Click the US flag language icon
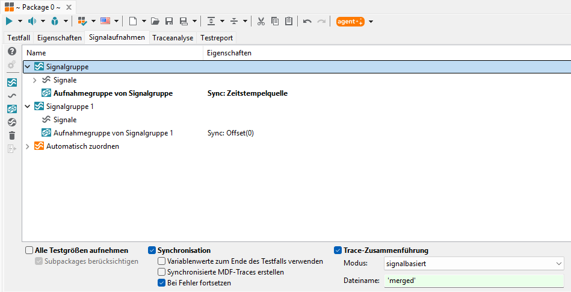571x292 pixels. click(x=105, y=21)
